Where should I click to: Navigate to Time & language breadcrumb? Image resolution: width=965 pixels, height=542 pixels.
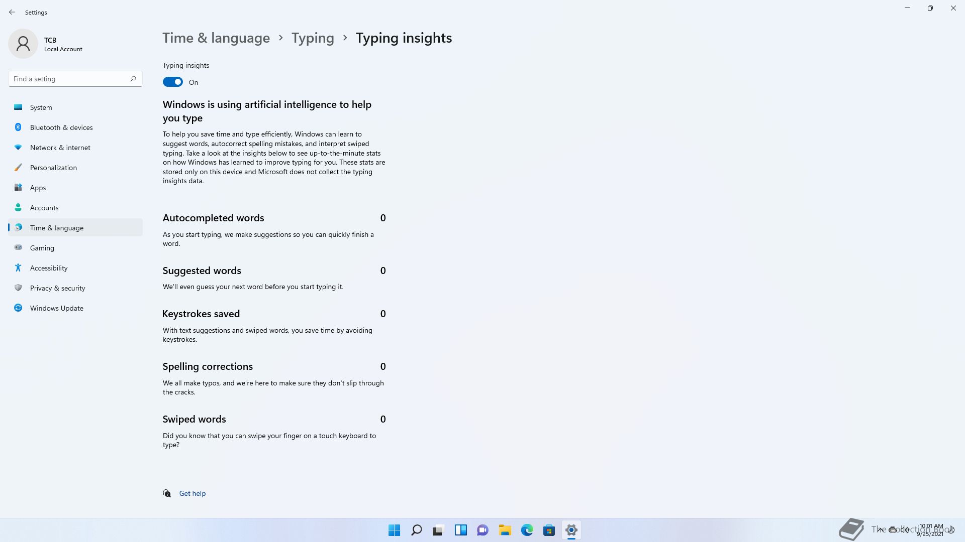pyautogui.click(x=216, y=38)
